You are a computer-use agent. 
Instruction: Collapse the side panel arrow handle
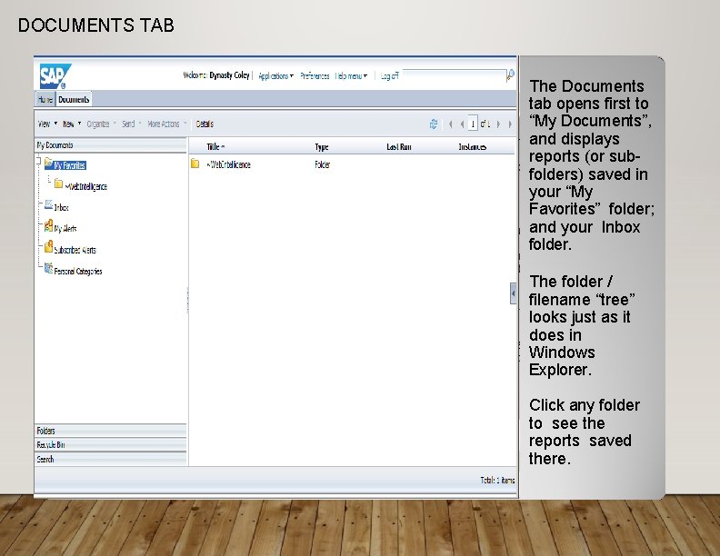513,293
